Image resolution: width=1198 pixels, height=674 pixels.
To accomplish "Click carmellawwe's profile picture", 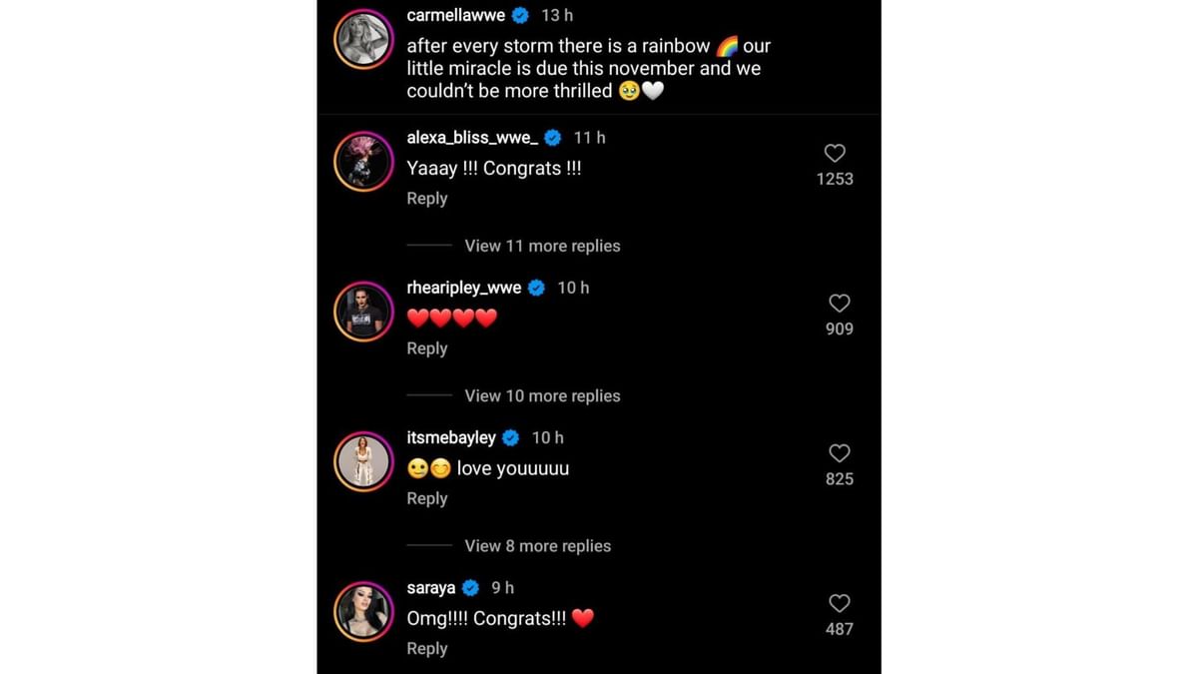I will (x=363, y=40).
